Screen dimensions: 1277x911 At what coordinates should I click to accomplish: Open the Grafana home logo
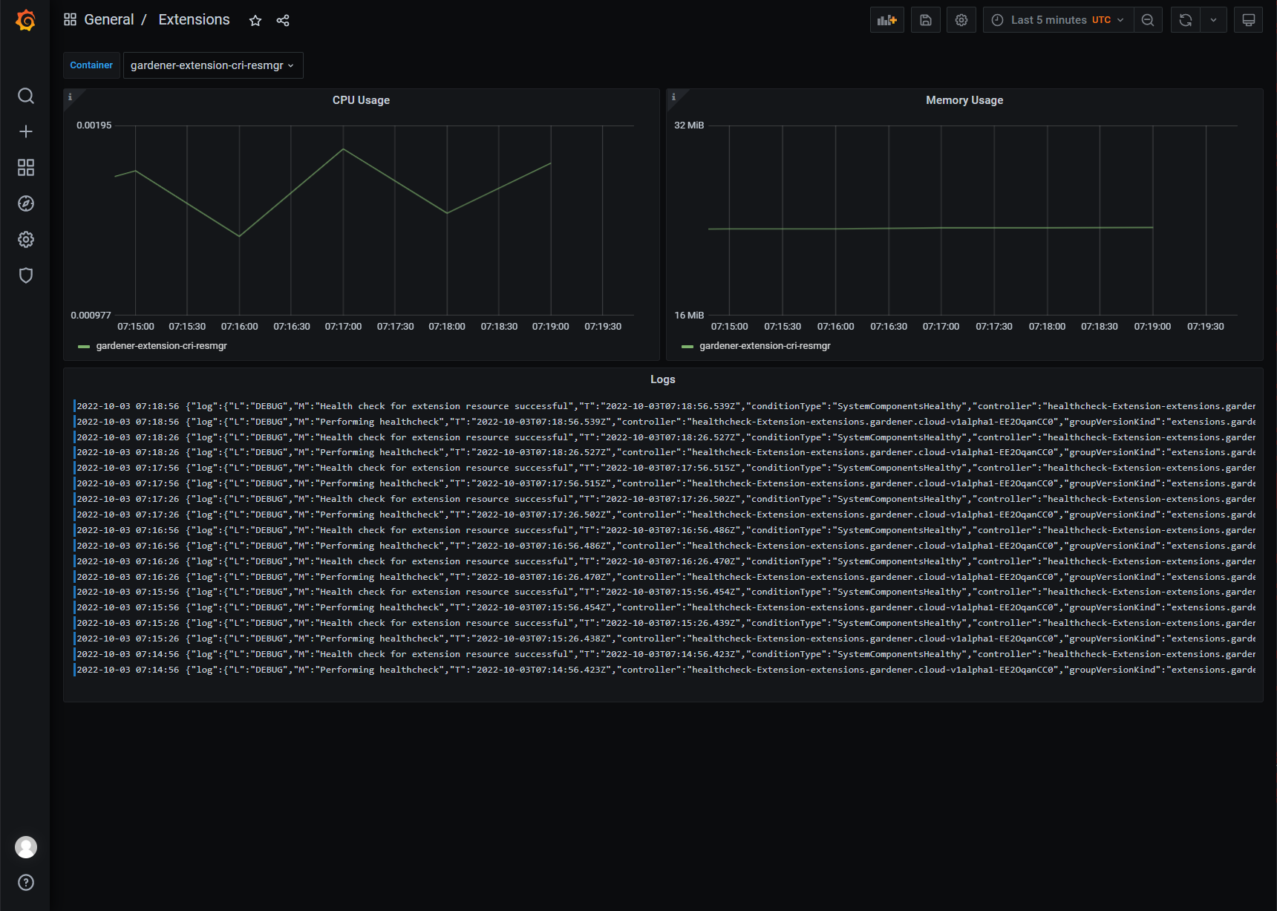coord(25,20)
